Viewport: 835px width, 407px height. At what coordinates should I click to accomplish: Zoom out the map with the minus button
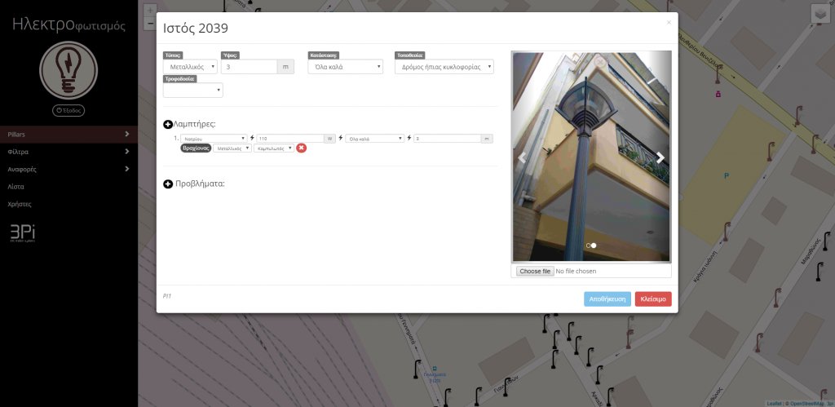[150, 24]
